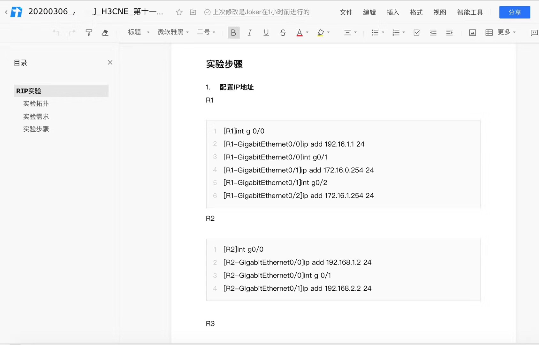
Task: Apply strikethrough formatting
Action: pyautogui.click(x=283, y=33)
